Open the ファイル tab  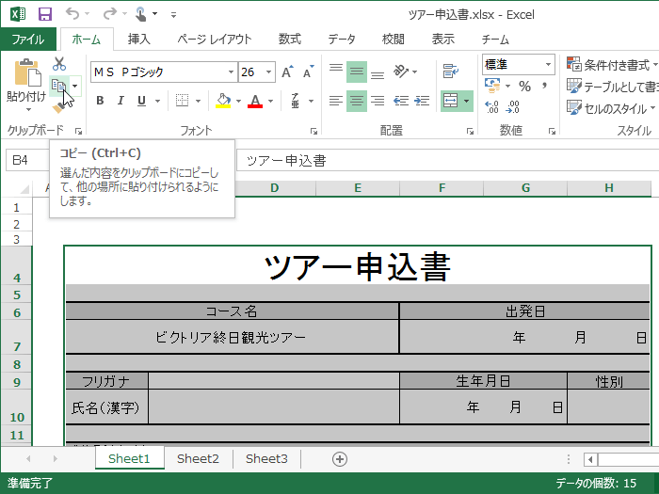coord(28,40)
